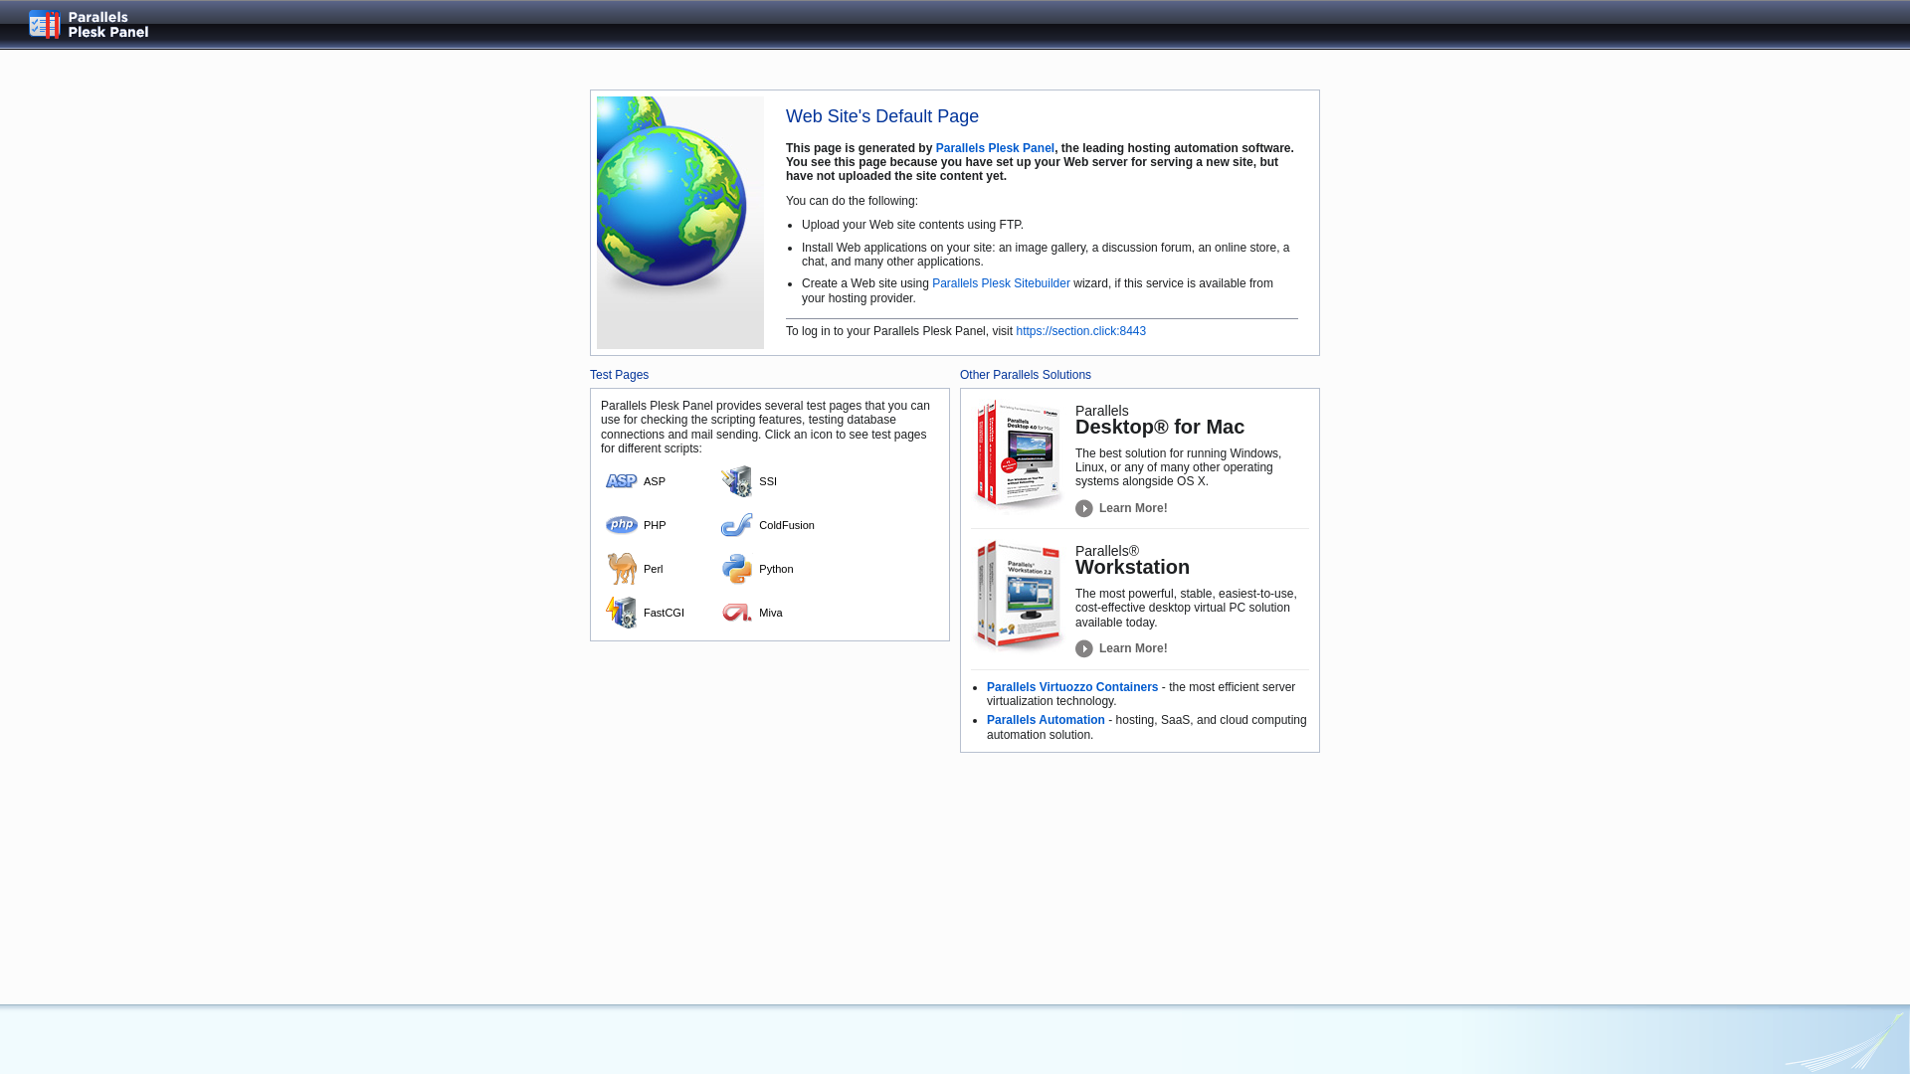The width and height of the screenshot is (1910, 1074).
Task: Click Learn More! text under Desktop for Mac
Action: 1133,508
